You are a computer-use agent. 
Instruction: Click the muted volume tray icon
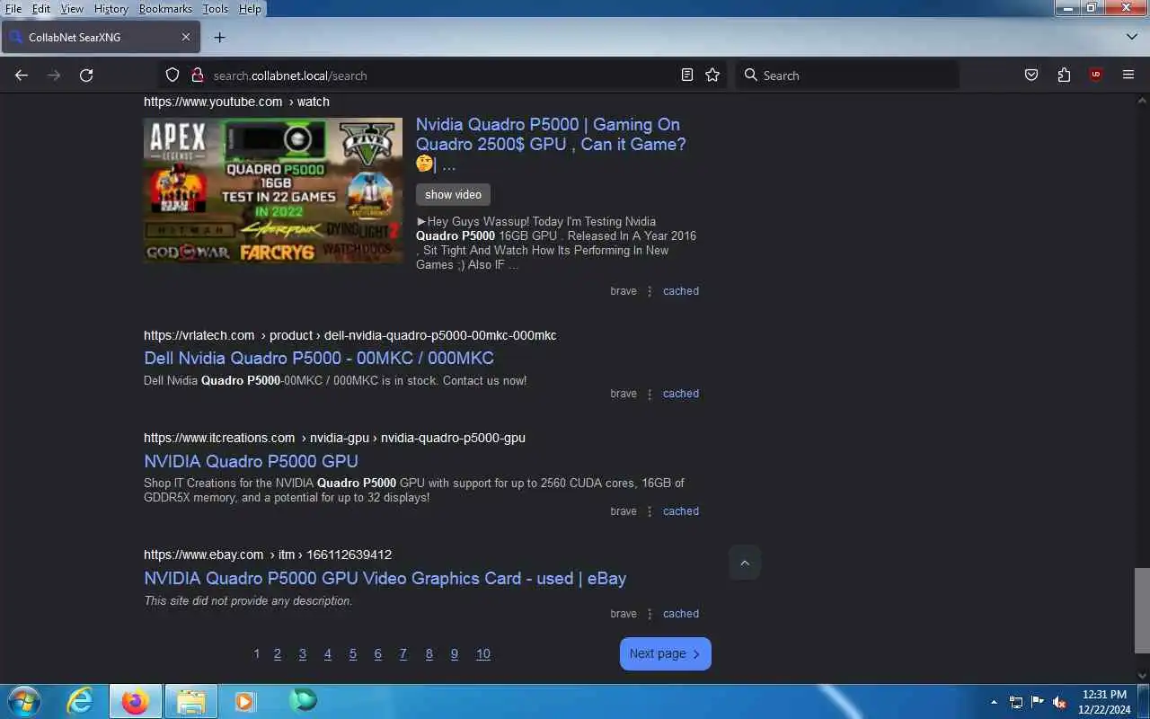coord(1060,702)
